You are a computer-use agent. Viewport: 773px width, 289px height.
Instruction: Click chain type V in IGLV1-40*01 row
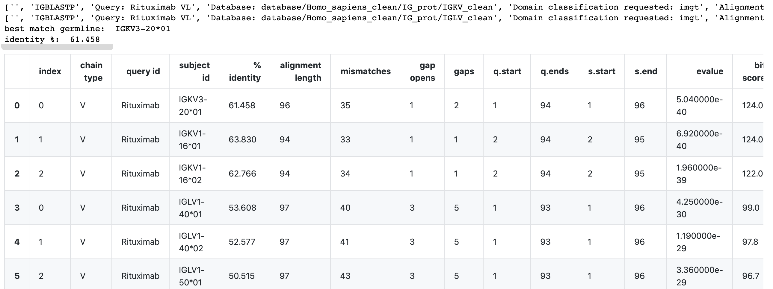[83, 208]
